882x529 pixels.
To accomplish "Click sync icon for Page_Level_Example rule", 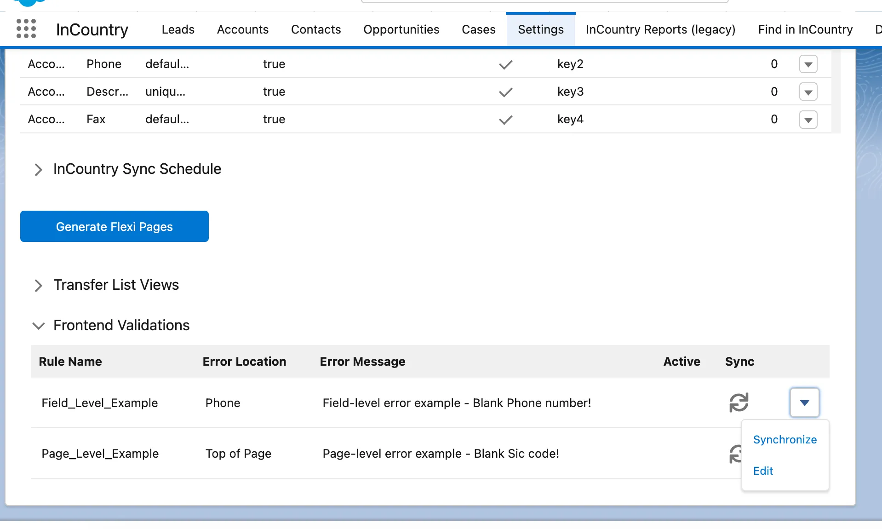I will [735, 454].
